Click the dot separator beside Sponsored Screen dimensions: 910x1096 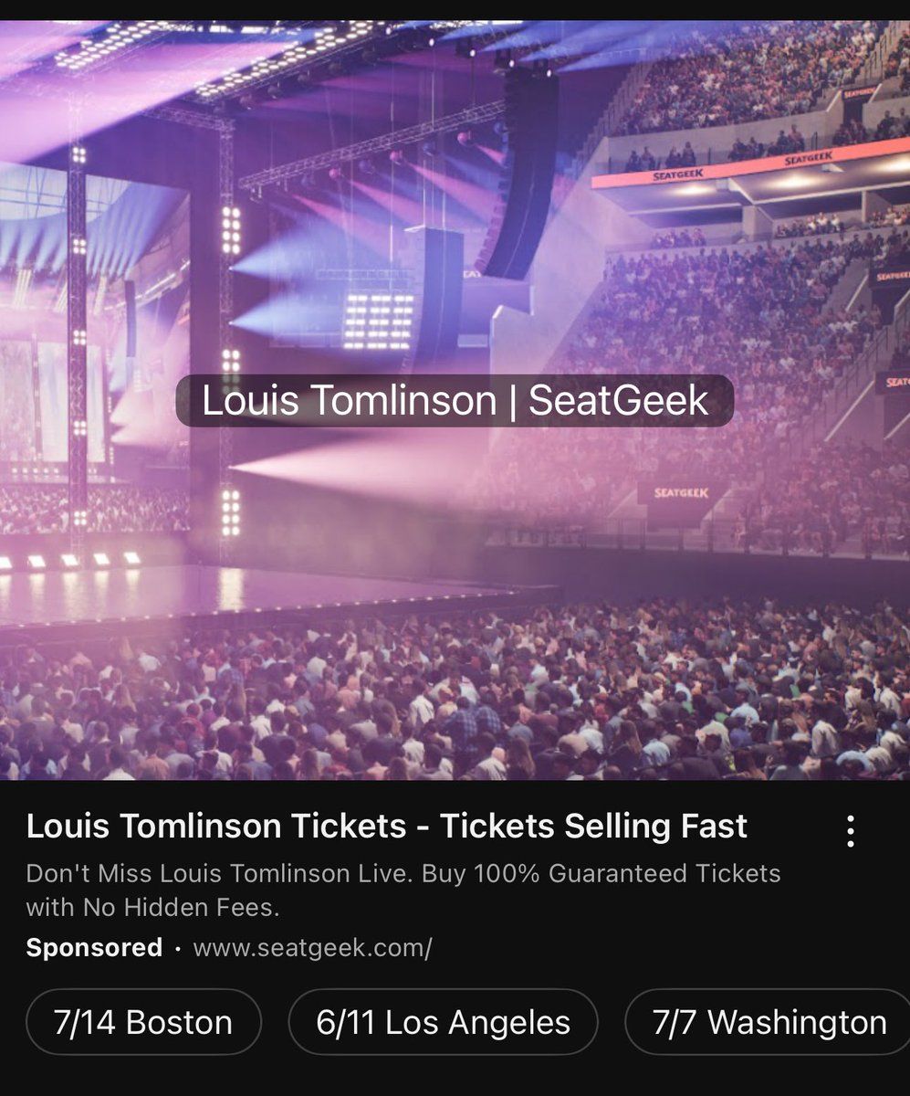(x=175, y=949)
